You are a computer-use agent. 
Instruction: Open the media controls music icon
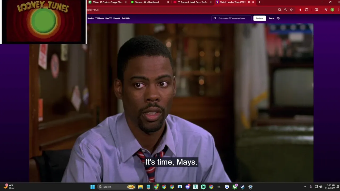[x=326, y=10]
